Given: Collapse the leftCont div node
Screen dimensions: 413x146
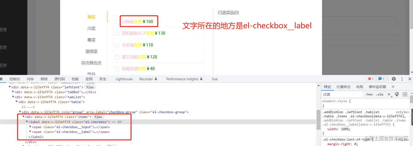Looking at the screenshot, I should coord(10,87).
